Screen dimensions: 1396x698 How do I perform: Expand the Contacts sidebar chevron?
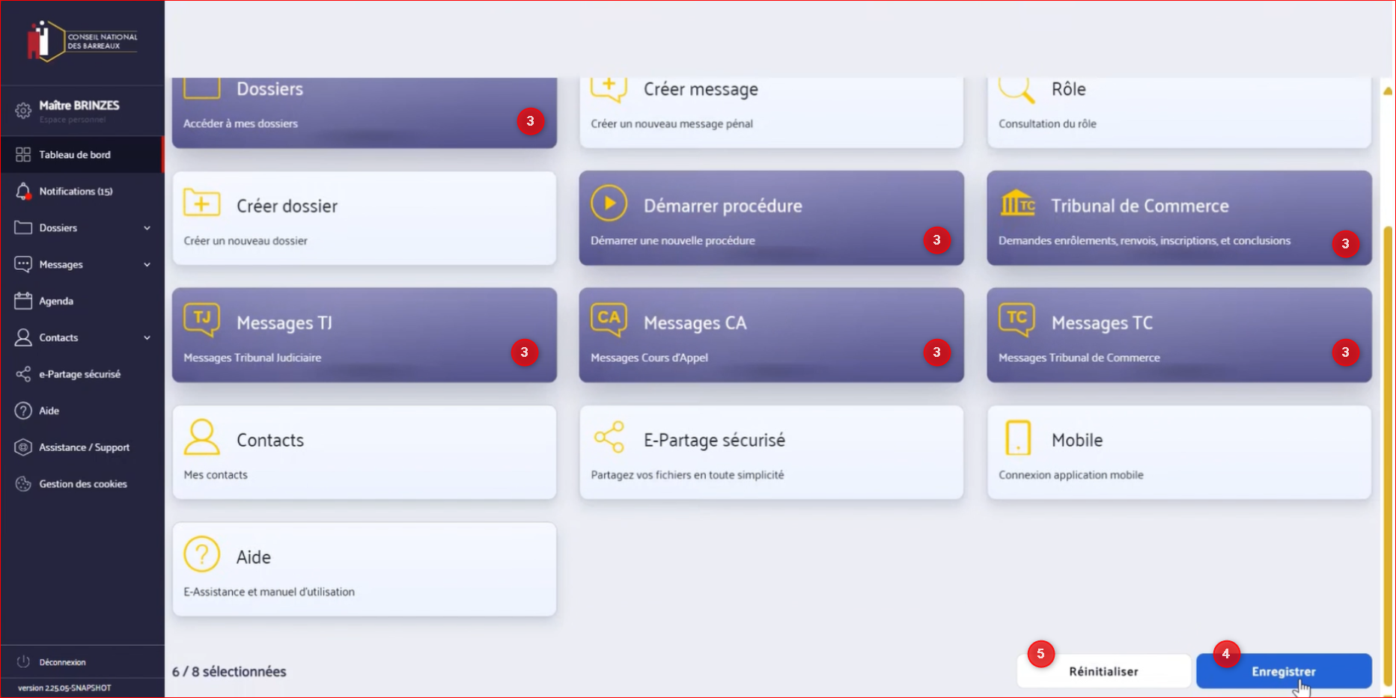(x=147, y=338)
